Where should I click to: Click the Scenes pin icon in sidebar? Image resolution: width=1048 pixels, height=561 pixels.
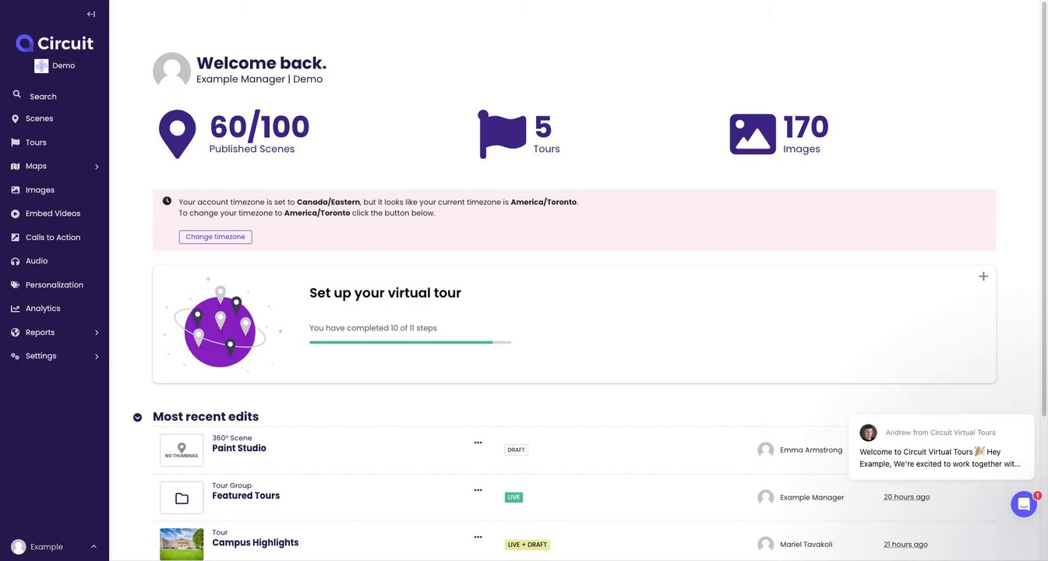point(15,119)
